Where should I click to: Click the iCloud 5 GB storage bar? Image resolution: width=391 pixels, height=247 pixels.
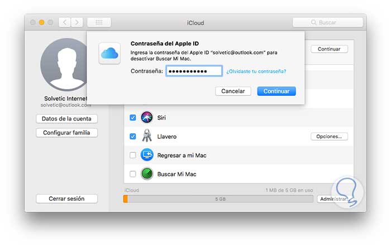[x=218, y=199]
